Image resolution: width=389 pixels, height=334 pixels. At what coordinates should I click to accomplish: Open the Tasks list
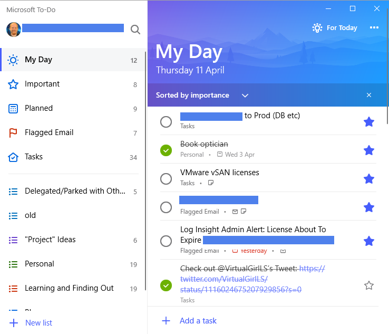73,157
